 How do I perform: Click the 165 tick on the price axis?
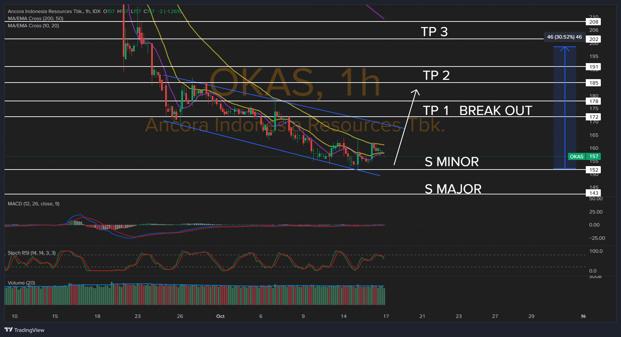tap(594, 135)
